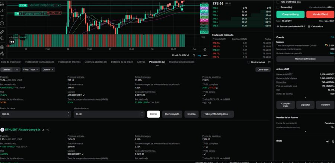Click Modo de activo único button
This screenshot has height=163, width=335.
pyautogui.click(x=305, y=59)
